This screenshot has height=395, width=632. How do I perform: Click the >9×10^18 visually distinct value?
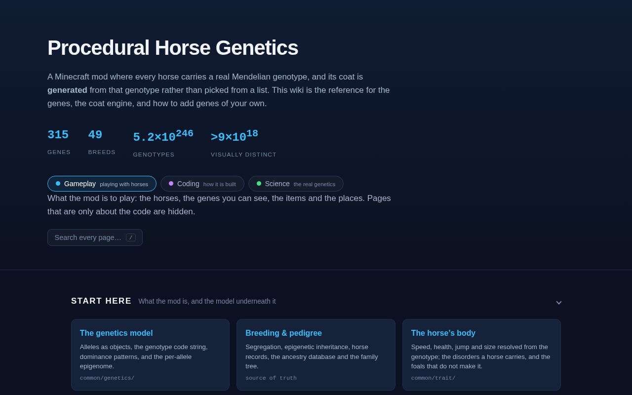coord(235,136)
